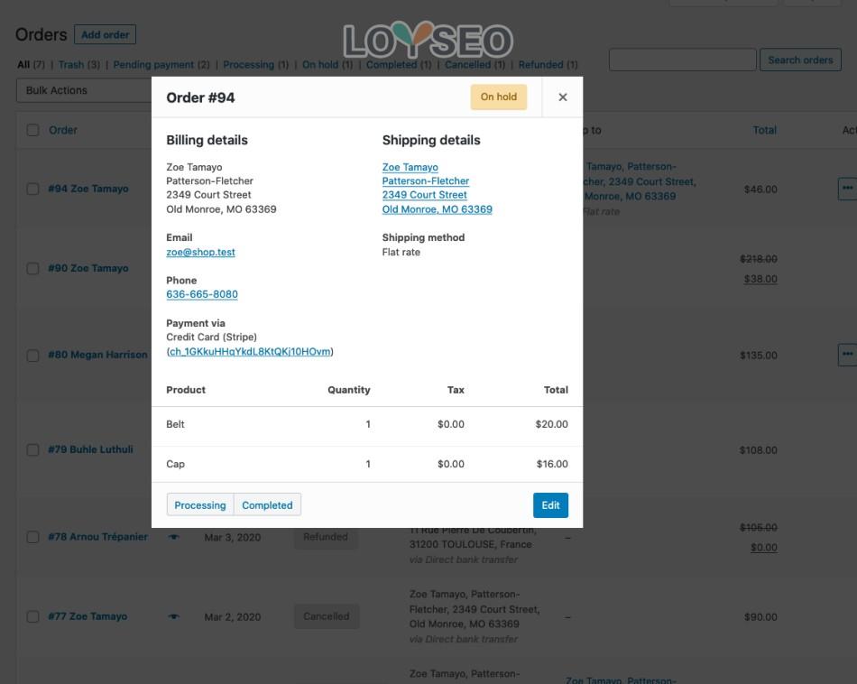Click the $16.00 Cap total
Viewport: 857px width, 684px height.
552,464
